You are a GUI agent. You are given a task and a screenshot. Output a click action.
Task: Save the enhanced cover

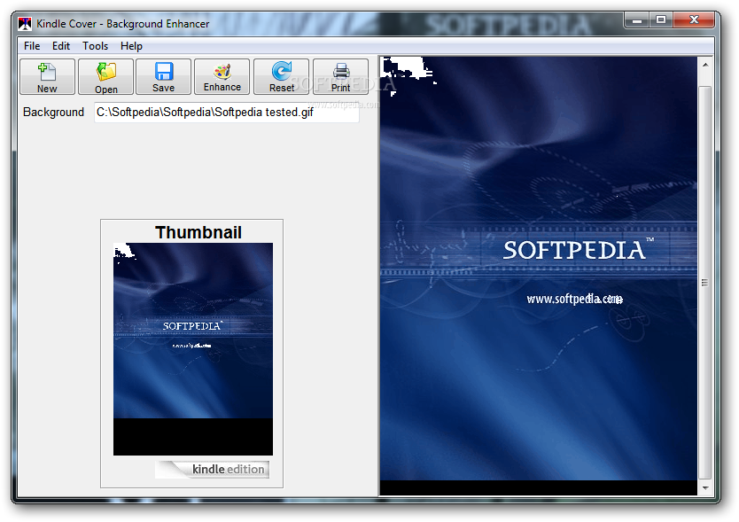click(164, 76)
